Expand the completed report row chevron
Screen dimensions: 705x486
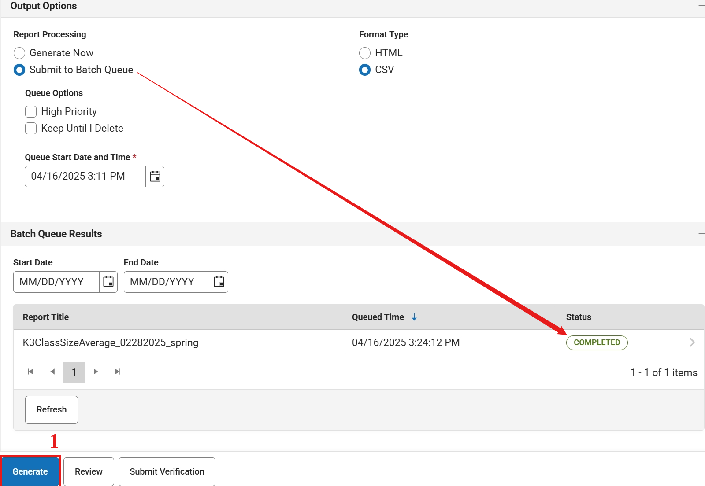click(692, 342)
